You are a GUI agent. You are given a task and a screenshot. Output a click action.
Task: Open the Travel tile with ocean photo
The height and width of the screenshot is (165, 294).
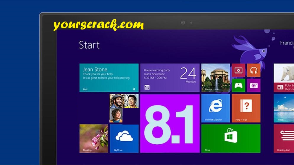click(284, 108)
